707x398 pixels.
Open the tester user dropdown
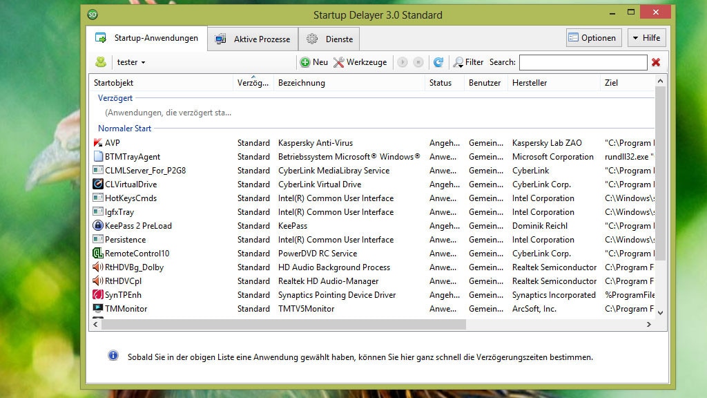coord(131,62)
